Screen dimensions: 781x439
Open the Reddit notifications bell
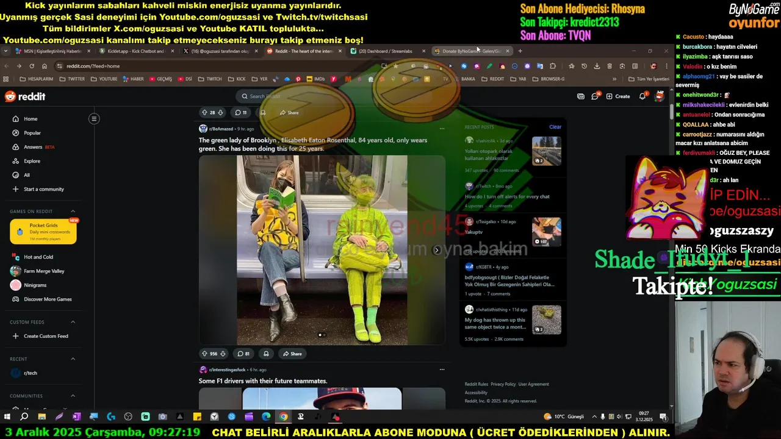pyautogui.click(x=642, y=96)
